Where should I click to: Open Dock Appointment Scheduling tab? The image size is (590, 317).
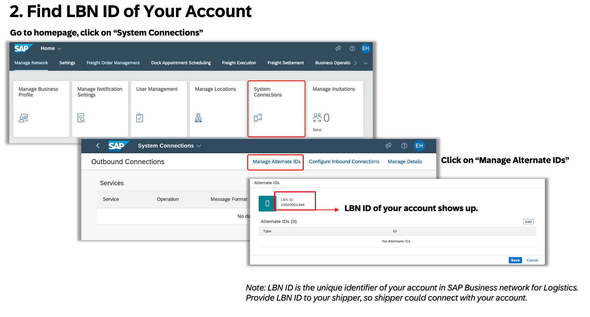(181, 63)
